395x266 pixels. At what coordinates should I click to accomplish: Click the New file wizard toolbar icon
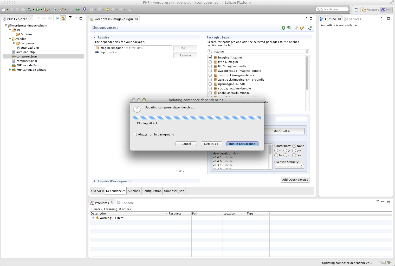(x=4, y=9)
